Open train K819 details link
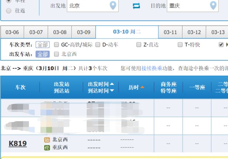The width and height of the screenshot is (228, 159). 18,144
